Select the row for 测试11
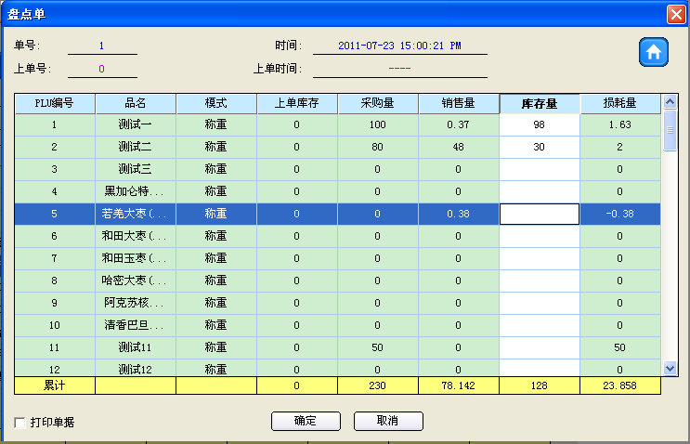This screenshot has width=690, height=444. pyautogui.click(x=136, y=347)
